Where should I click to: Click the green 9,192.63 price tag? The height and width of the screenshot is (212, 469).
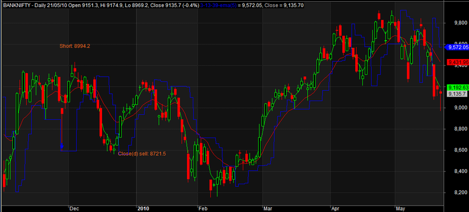[x=458, y=87]
